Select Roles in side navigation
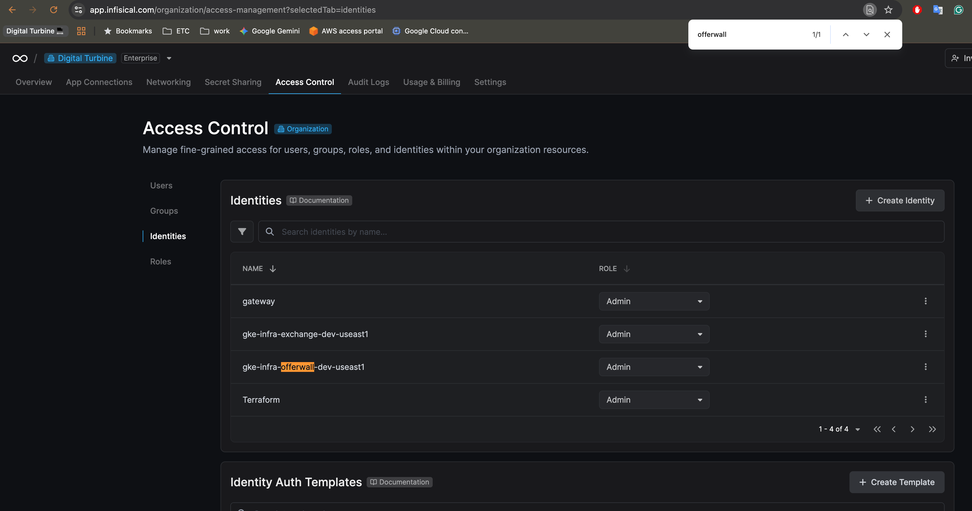This screenshot has width=972, height=511. (x=160, y=261)
